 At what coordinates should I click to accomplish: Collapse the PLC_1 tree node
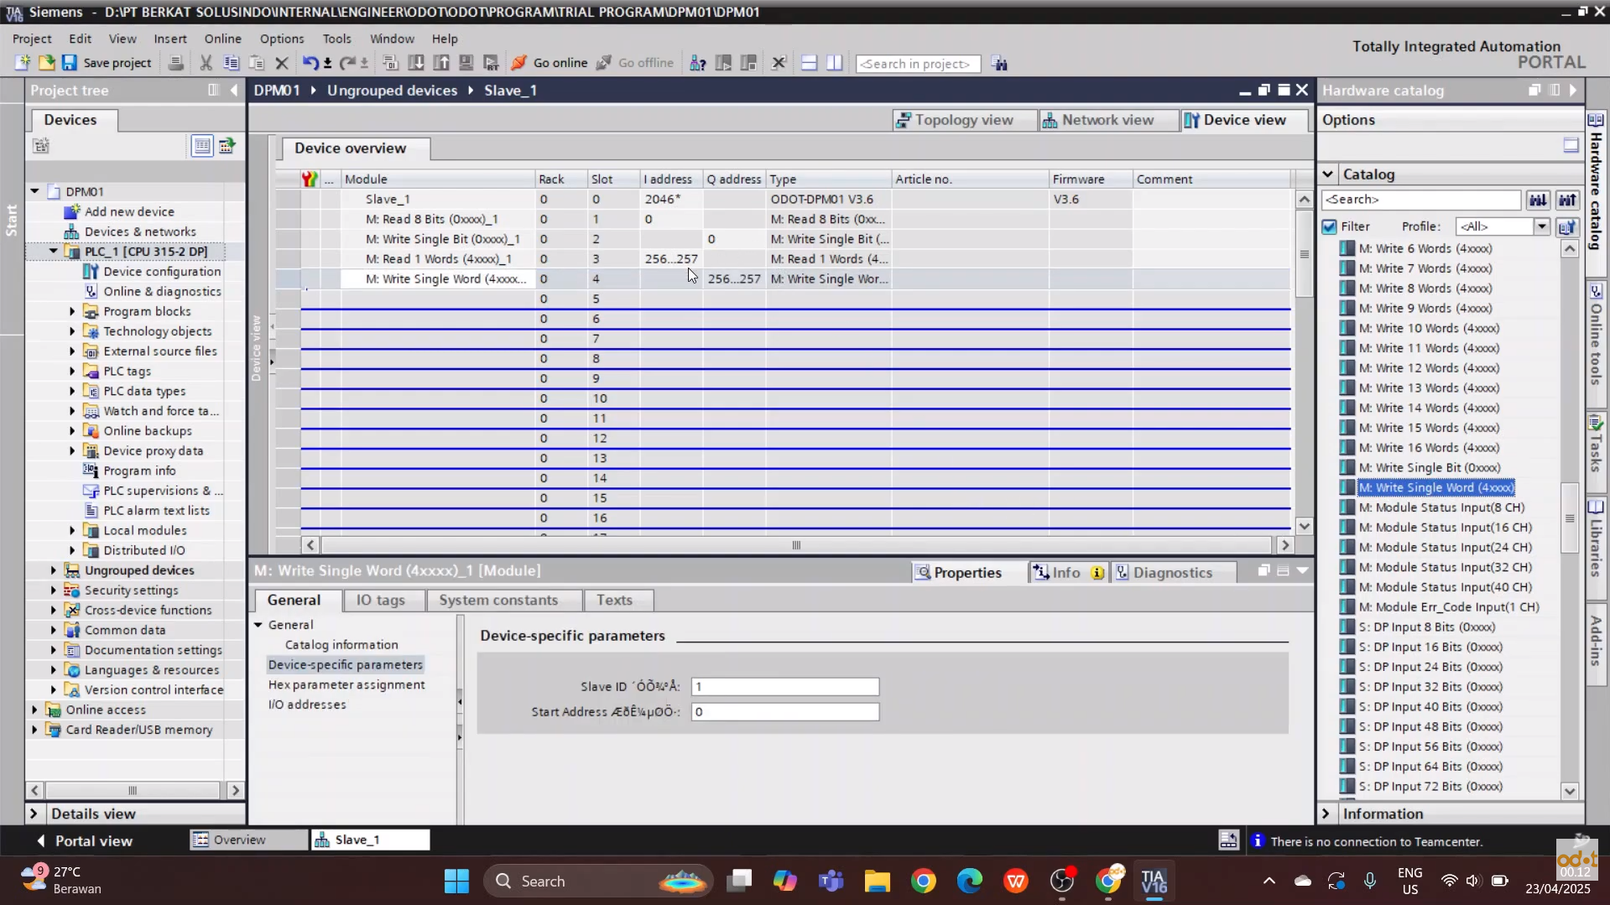[x=54, y=251]
